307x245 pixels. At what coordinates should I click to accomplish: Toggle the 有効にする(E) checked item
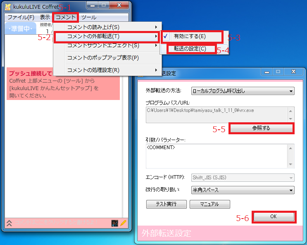tap(192, 36)
